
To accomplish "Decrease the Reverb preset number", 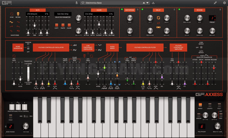I will click(215, 19).
